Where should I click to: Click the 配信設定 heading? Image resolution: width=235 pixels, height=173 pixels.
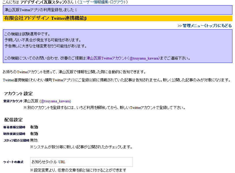coord(13,120)
